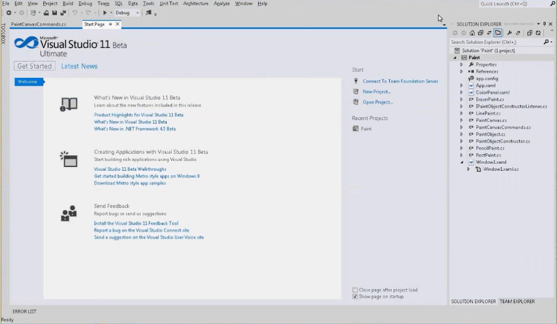Image resolution: width=557 pixels, height=324 pixels.
Task: Expand the References node
Action: (462, 72)
